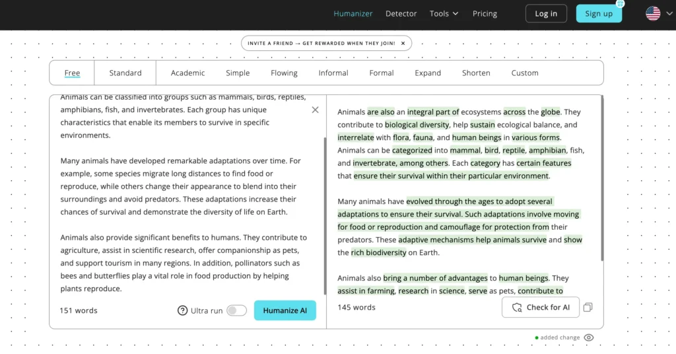The image size is (676, 354).
Task: Switch to the Informal mode tab
Action: (333, 73)
